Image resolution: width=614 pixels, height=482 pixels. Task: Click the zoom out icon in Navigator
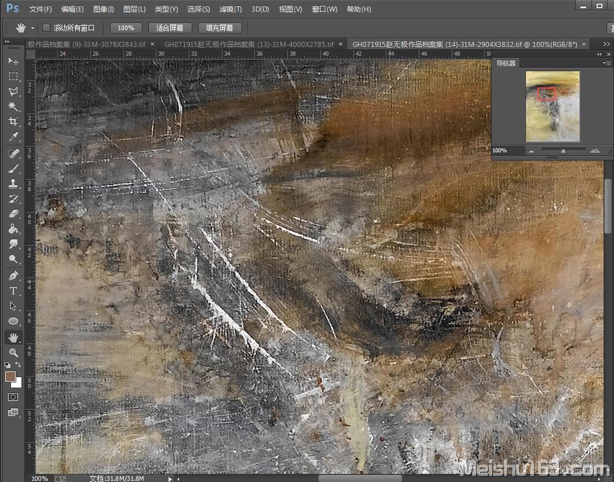[531, 151]
